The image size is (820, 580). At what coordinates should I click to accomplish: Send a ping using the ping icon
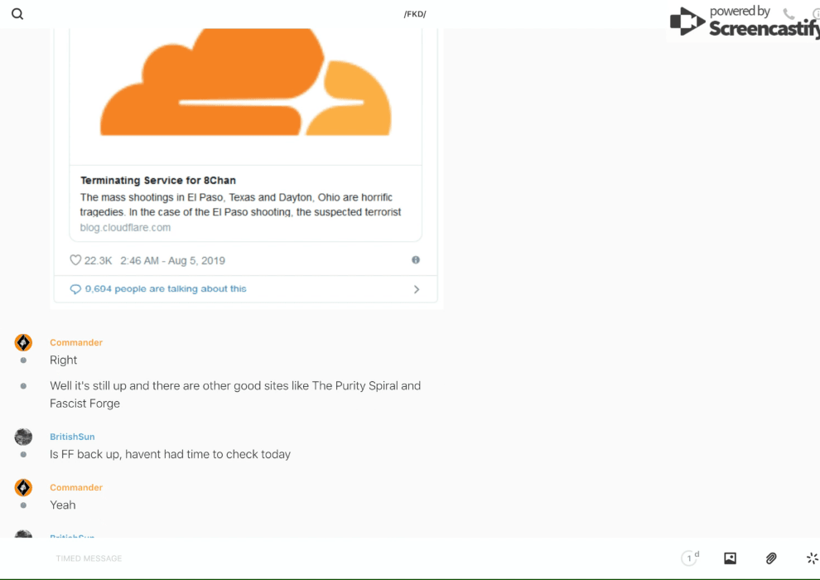812,558
